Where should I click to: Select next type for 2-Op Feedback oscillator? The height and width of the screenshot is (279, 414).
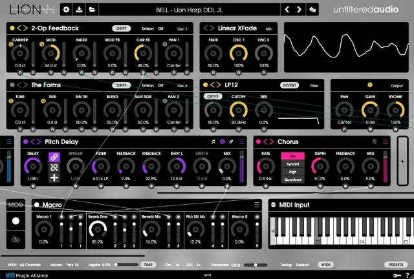[x=25, y=28]
